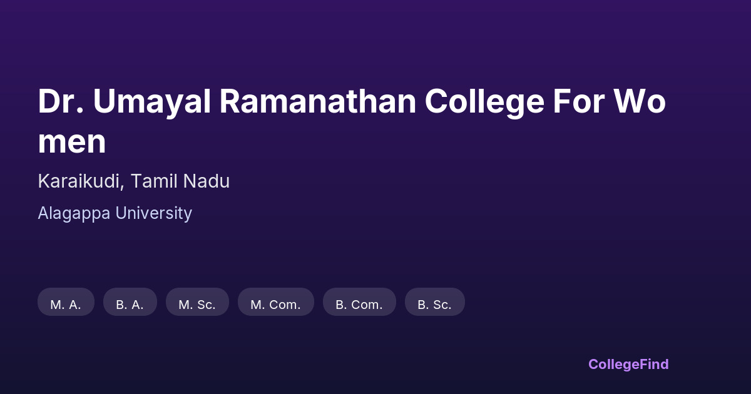Click the word "Tamil" in the location
This screenshot has width=751, height=394.
154,181
